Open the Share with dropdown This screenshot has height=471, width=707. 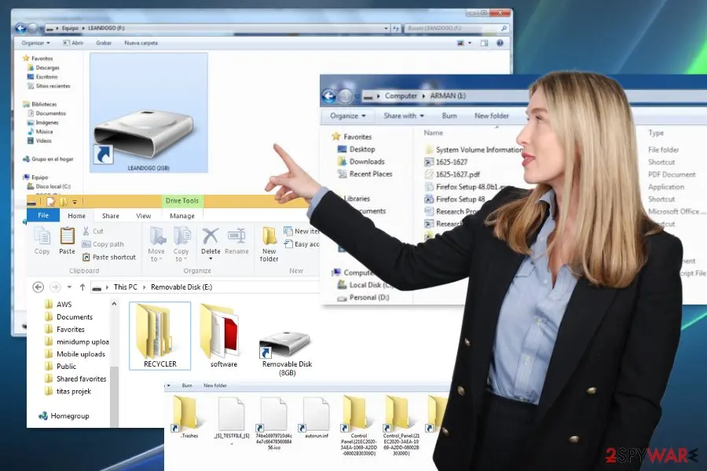404,116
